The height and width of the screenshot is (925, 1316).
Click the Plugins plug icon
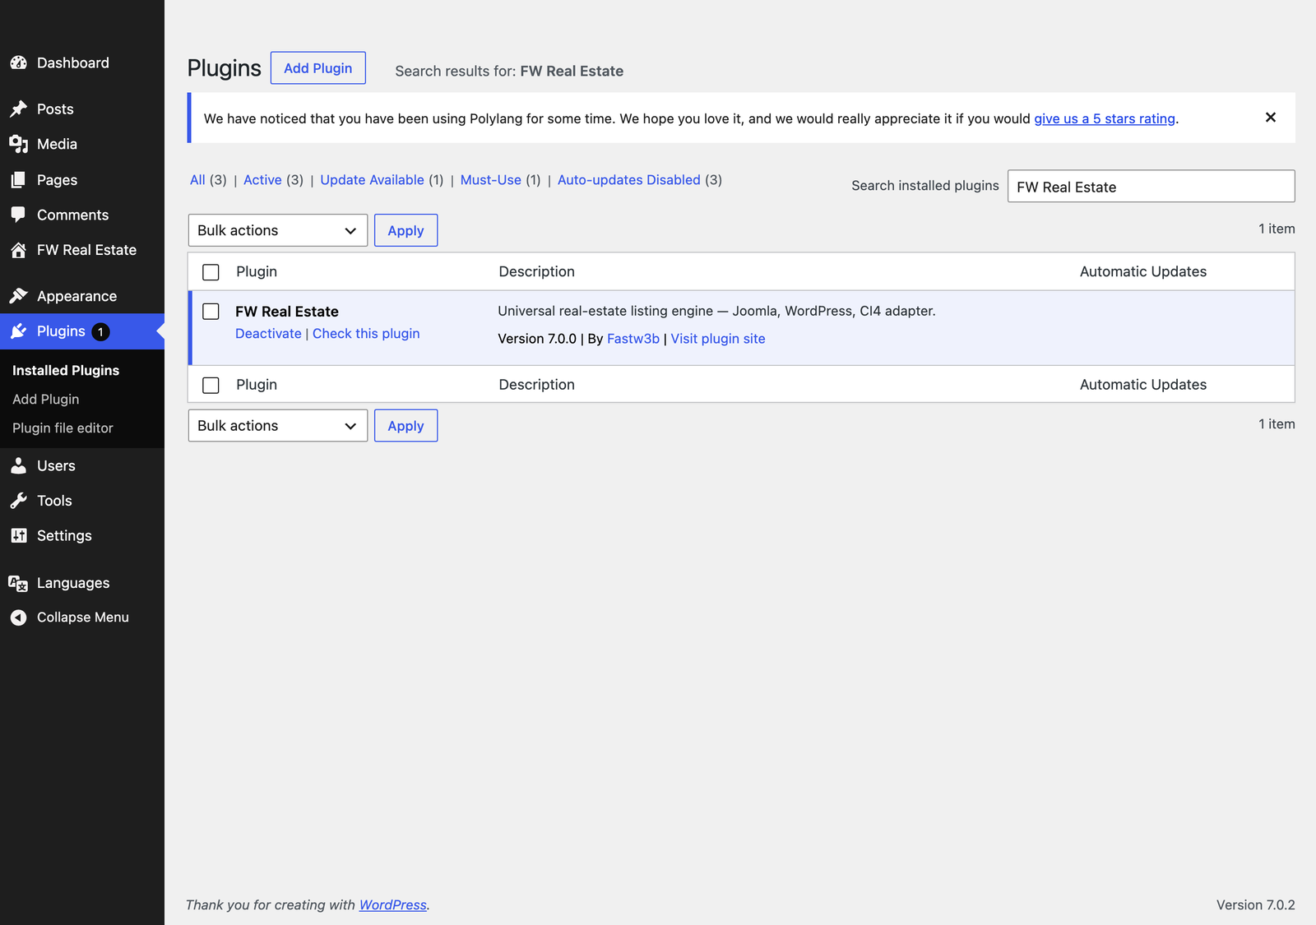click(19, 331)
